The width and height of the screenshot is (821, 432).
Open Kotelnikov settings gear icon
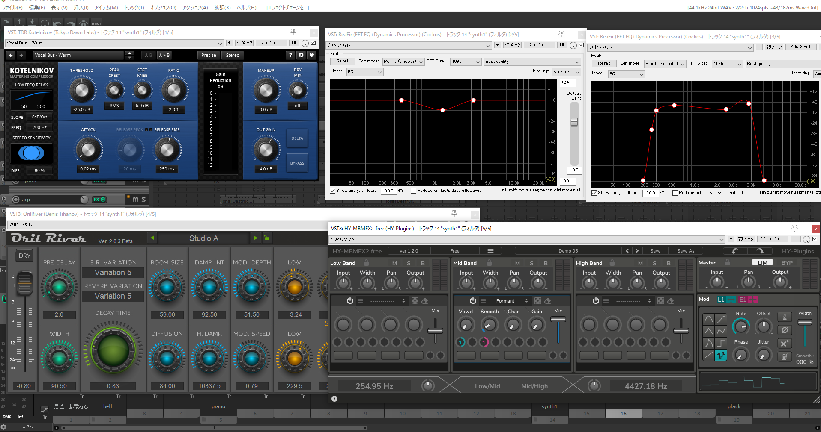click(301, 55)
